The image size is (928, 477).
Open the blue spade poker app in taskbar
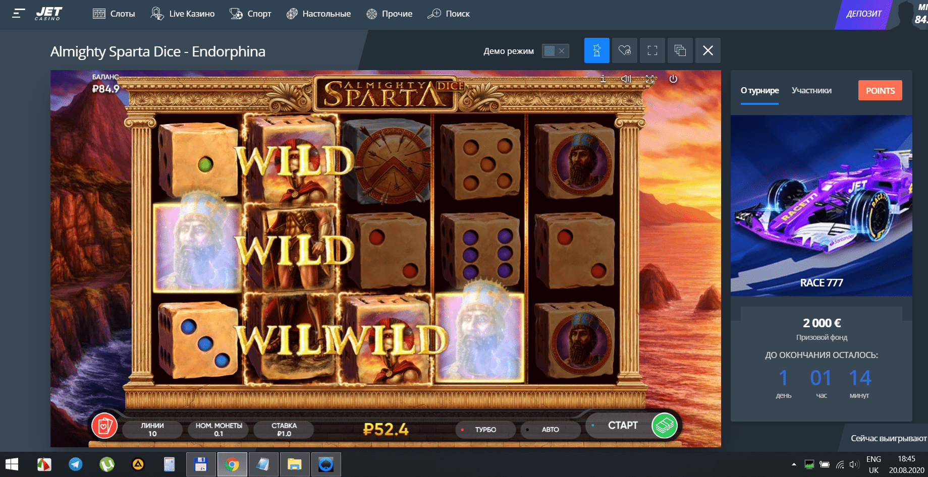[x=326, y=464]
